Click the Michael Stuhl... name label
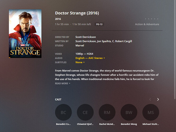The height and width of the screenshot is (132, 176). [x=151, y=124]
